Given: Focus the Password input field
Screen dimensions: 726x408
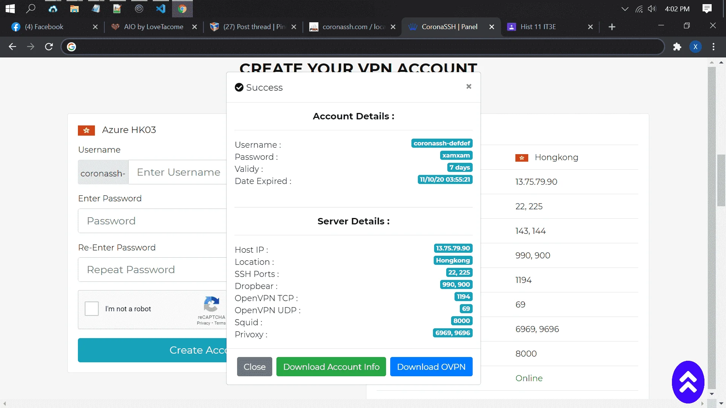Looking at the screenshot, I should (152, 221).
